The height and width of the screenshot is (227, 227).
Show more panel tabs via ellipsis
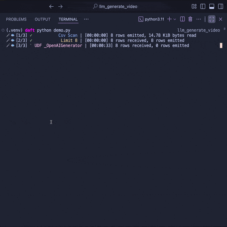(x=86, y=19)
